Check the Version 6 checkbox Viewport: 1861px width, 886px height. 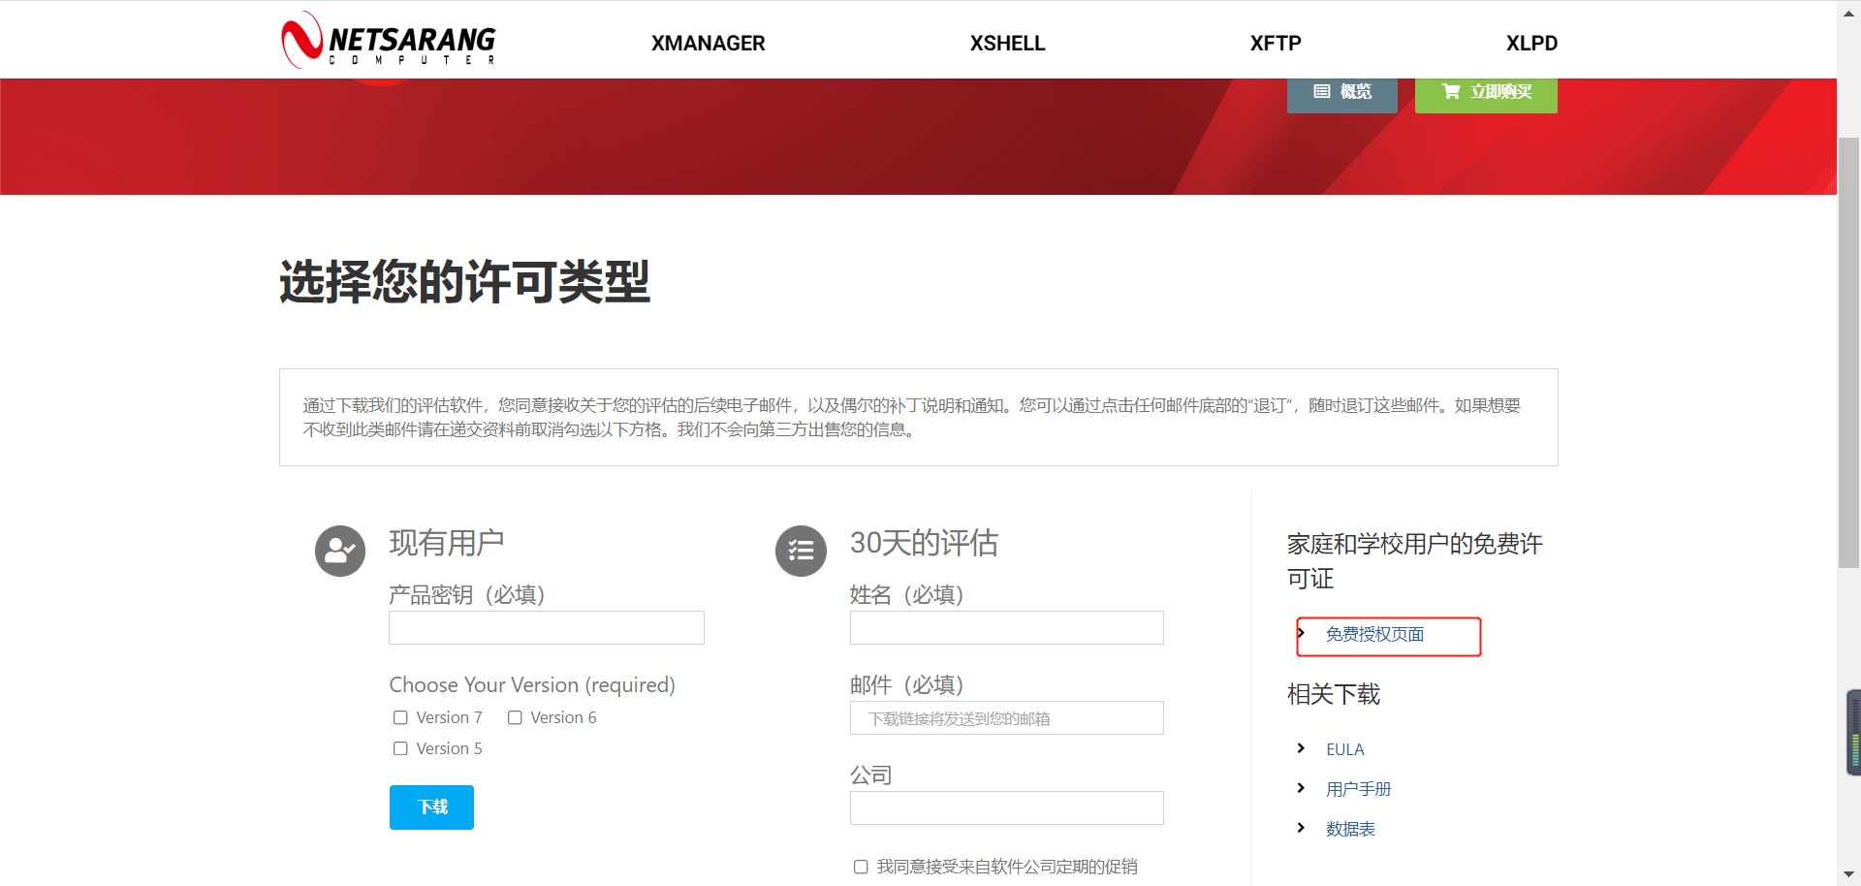tap(515, 717)
